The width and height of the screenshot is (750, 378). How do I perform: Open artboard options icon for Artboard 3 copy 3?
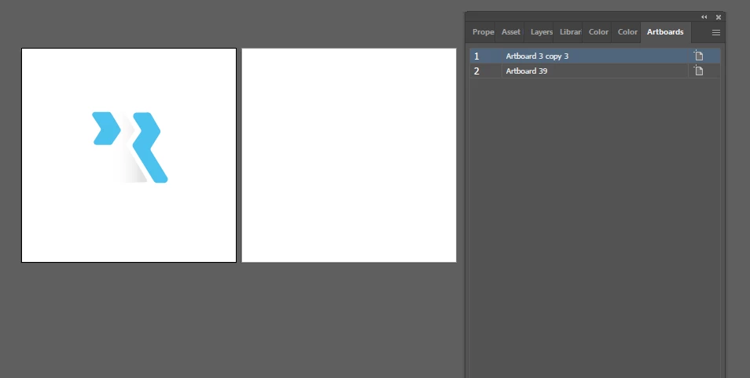[x=699, y=56]
